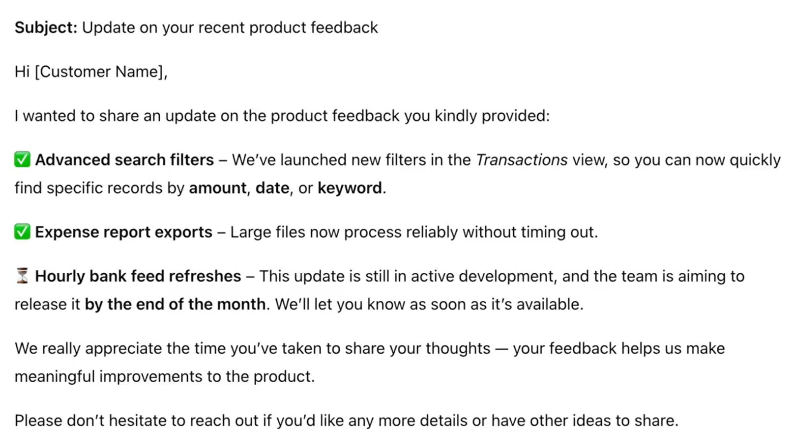794x444 pixels.
Task: Click the "Expense report exports" bold heading
Action: [123, 232]
